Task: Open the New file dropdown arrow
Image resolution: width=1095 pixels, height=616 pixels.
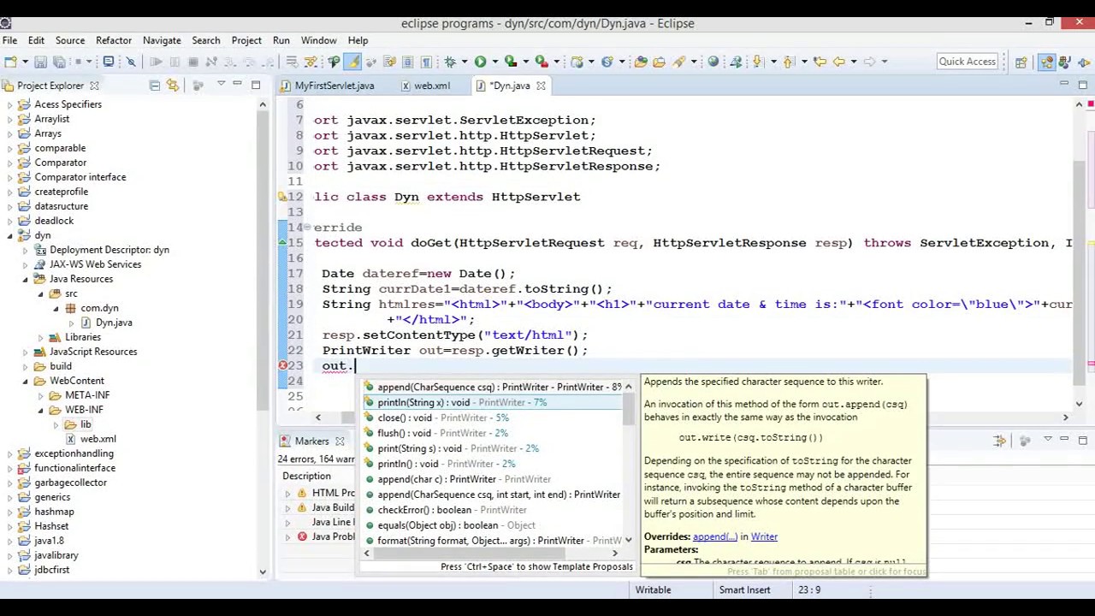Action: 26,62
